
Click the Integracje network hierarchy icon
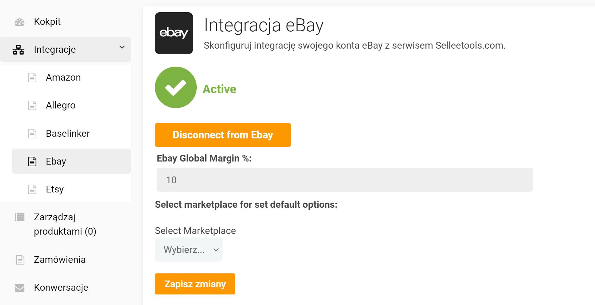tap(18, 50)
